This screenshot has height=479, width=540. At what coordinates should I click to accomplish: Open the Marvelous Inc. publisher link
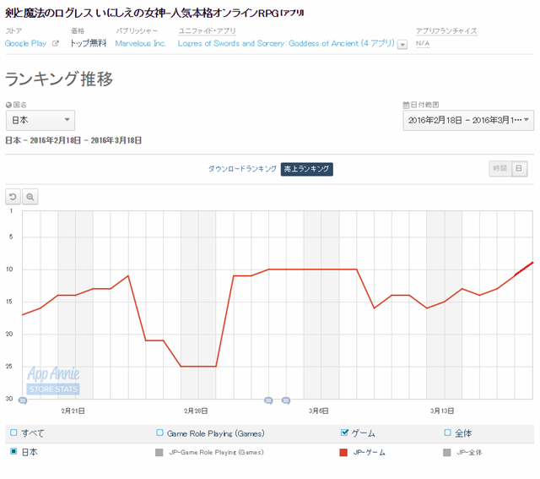pyautogui.click(x=140, y=43)
